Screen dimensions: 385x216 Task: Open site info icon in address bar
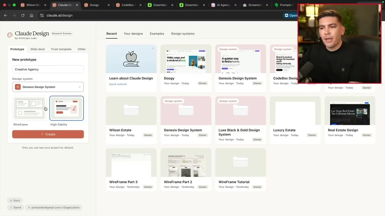pyautogui.click(x=42, y=15)
